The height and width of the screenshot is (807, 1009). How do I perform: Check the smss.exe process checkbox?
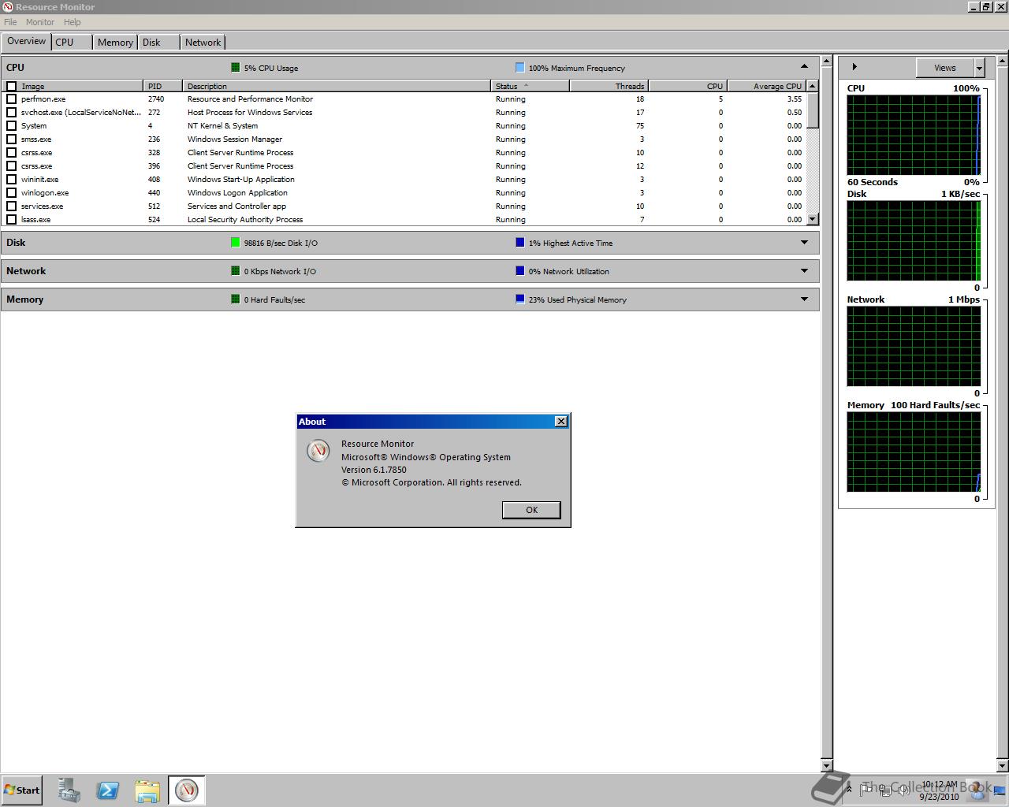[x=11, y=139]
